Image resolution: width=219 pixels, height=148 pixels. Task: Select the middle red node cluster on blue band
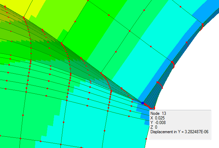[x=173, y=63]
